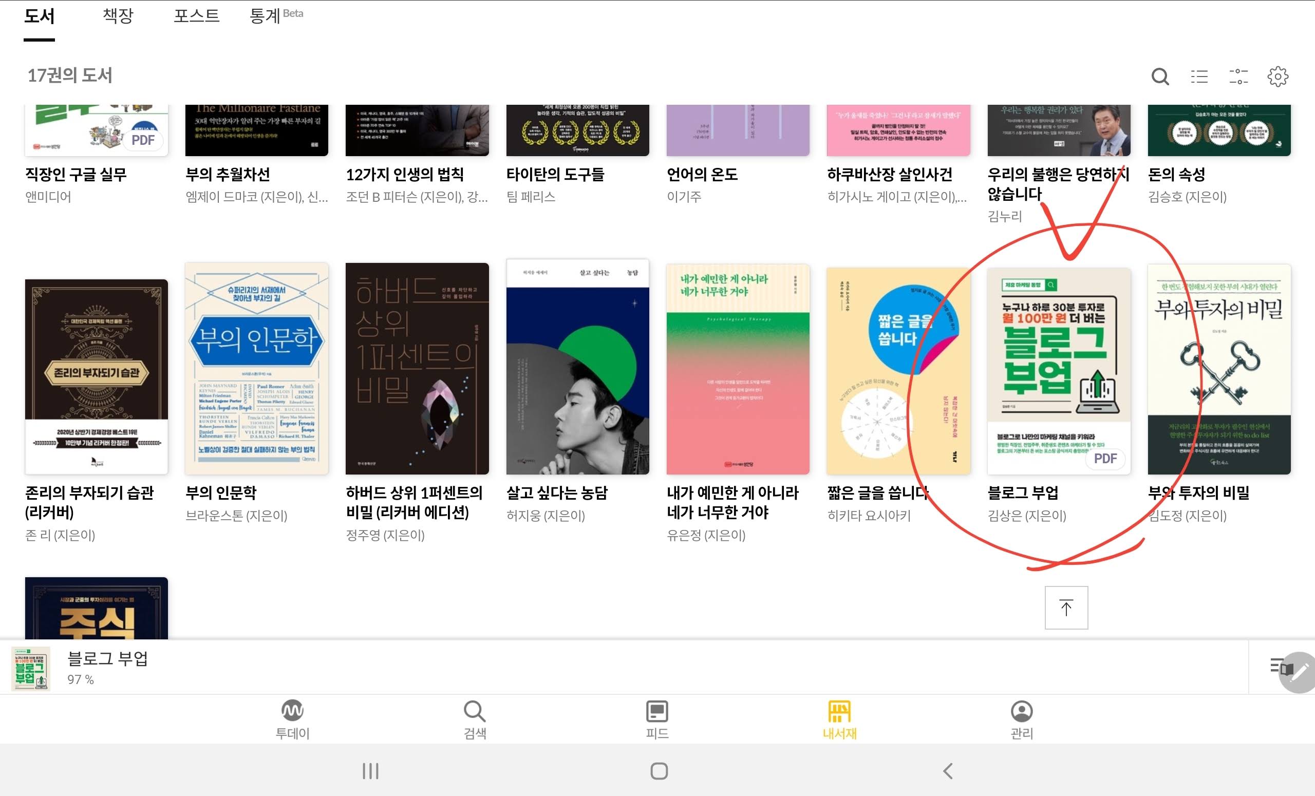Click the title 12가지 인생의 법칙
1315x796 pixels.
[x=405, y=175]
